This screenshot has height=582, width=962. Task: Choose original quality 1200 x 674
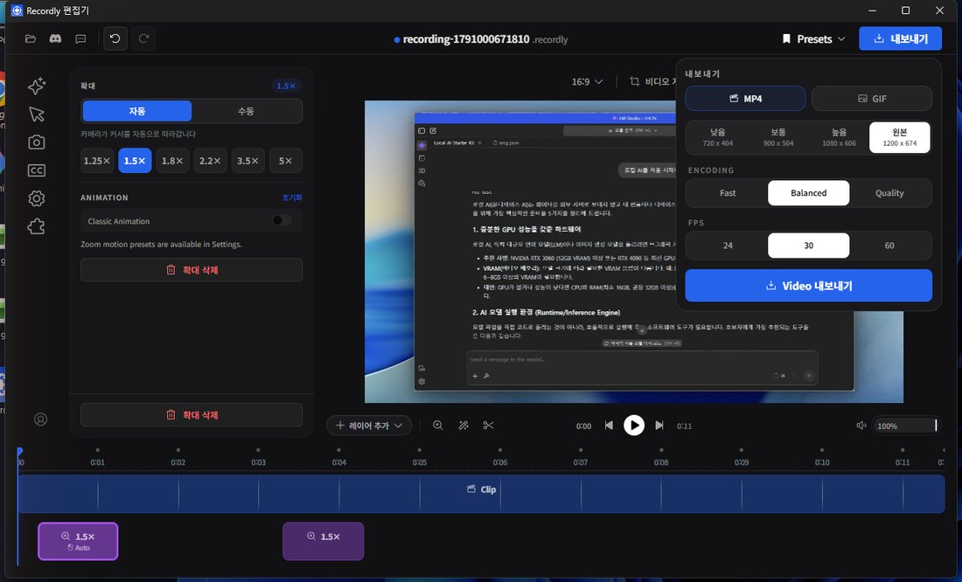(899, 136)
